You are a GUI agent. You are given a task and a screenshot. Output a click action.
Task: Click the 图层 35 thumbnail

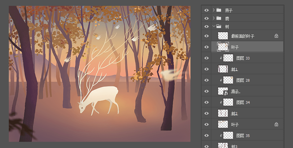pos(228,135)
